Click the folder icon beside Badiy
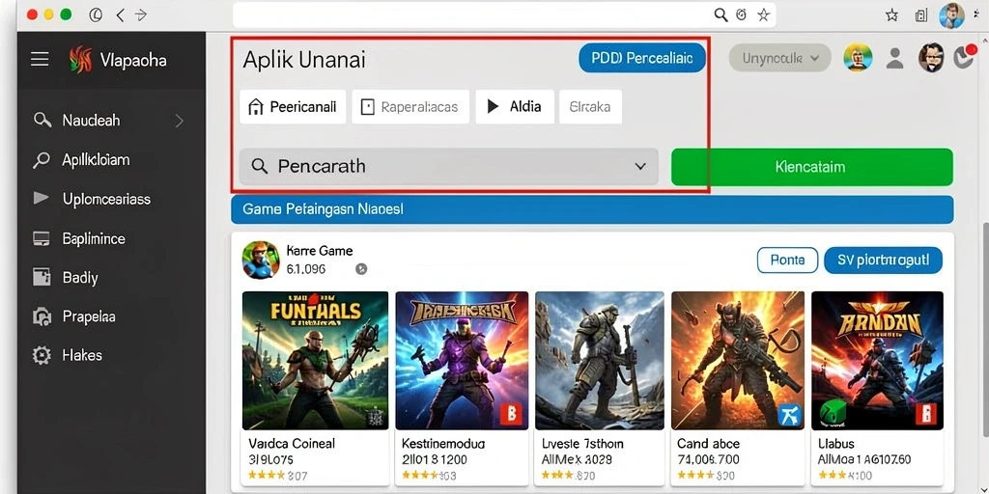 tap(41, 277)
